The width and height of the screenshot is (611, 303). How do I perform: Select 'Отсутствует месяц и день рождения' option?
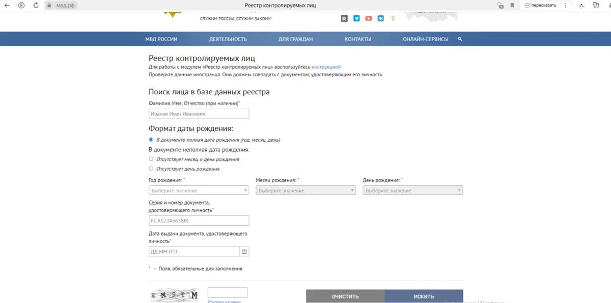[x=151, y=159]
